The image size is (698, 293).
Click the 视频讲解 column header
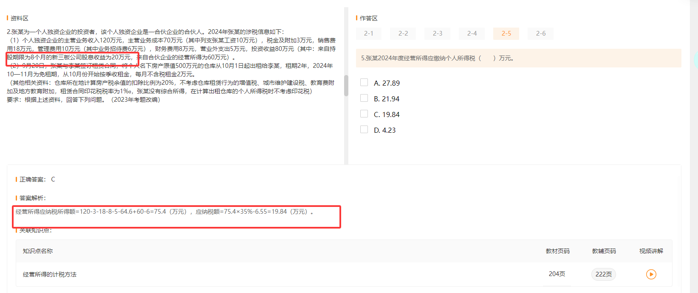[x=651, y=251]
